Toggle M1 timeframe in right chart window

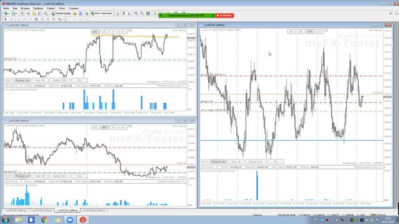291,32
